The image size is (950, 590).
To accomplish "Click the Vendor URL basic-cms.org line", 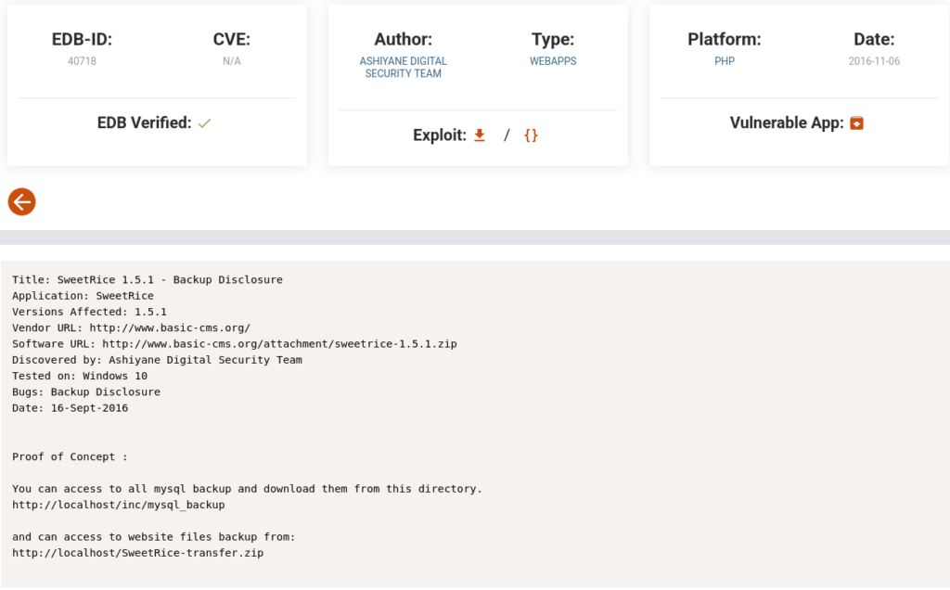I will (131, 327).
